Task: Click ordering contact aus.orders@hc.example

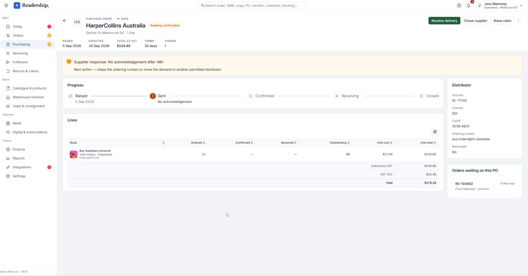Action: [x=471, y=139]
